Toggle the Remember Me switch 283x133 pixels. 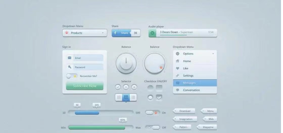click(72, 76)
